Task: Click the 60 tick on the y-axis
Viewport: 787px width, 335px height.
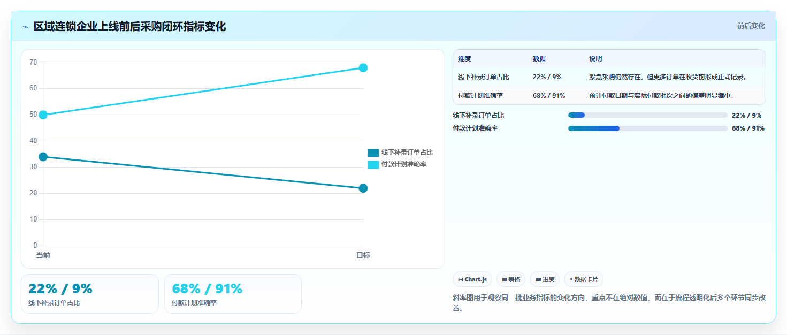Action: [33, 88]
